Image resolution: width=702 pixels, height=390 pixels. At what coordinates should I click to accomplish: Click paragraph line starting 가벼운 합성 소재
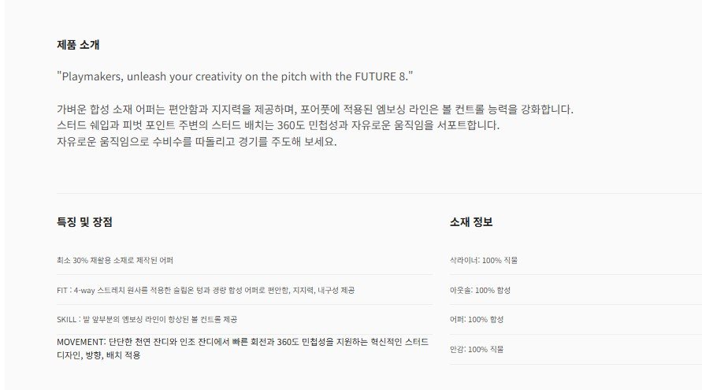(x=314, y=110)
